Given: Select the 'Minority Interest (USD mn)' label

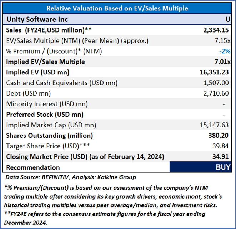Looking at the screenshot, I should 47,104.
